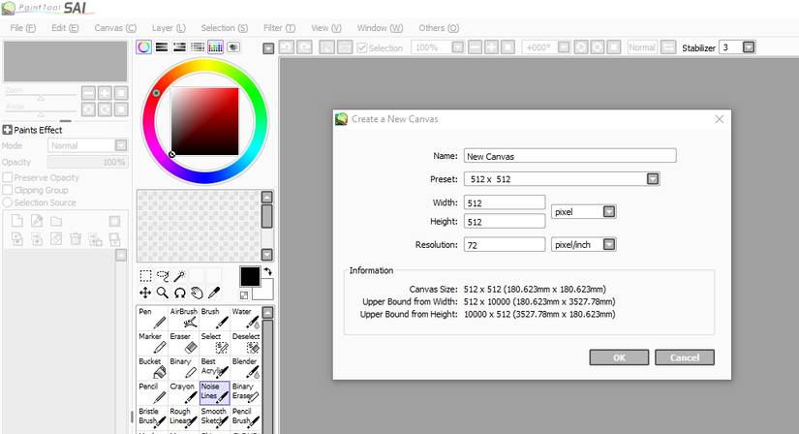
Task: Choose the Brush tool
Action: pyautogui.click(x=215, y=318)
